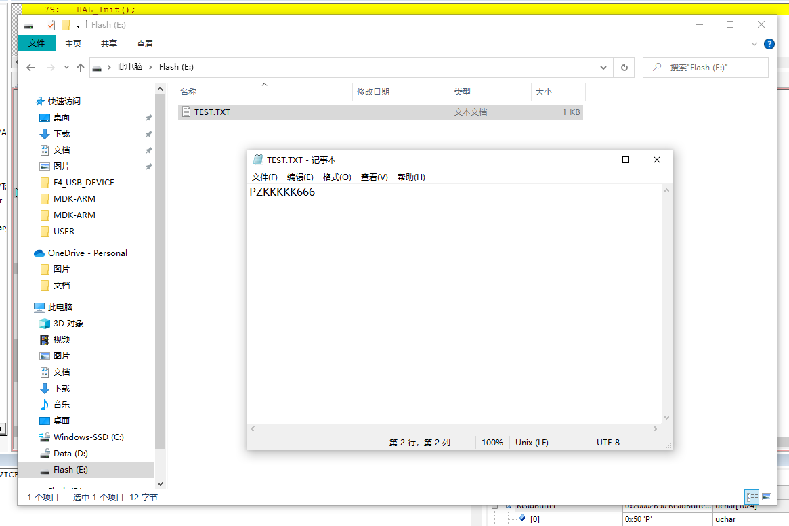Open the Windows-SSD (C:) drive
Viewport: 789px width, 526px height.
pos(89,437)
